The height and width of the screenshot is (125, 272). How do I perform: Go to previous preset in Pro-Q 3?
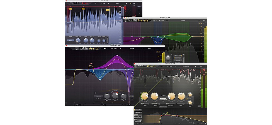pyautogui.click(x=121, y=49)
